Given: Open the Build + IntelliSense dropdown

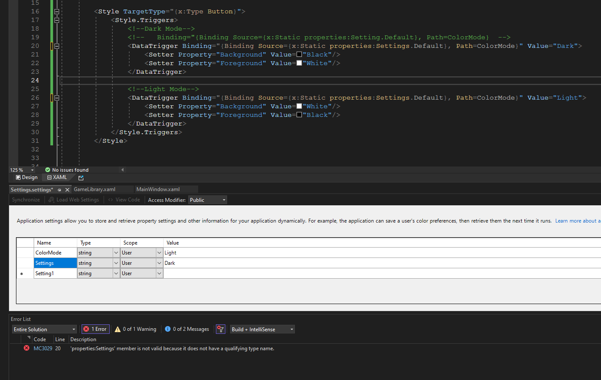Looking at the screenshot, I should (263, 330).
